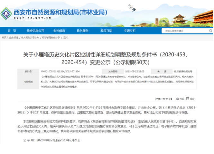The height and width of the screenshot is (154, 214).
Task: Open 规划管理批前公示 breadcrumb link
Action: tap(51, 37)
